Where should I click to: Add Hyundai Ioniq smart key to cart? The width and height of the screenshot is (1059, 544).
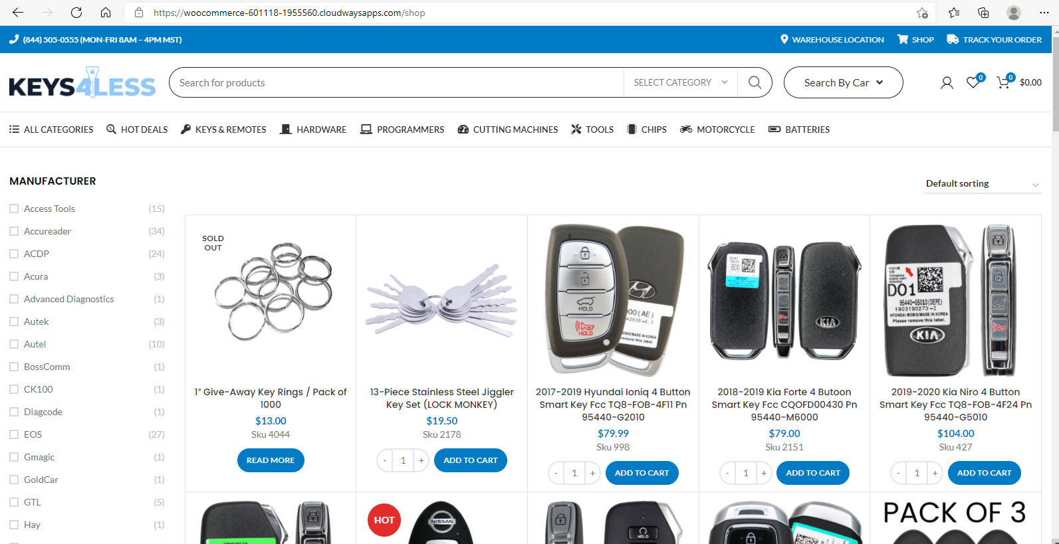point(642,473)
